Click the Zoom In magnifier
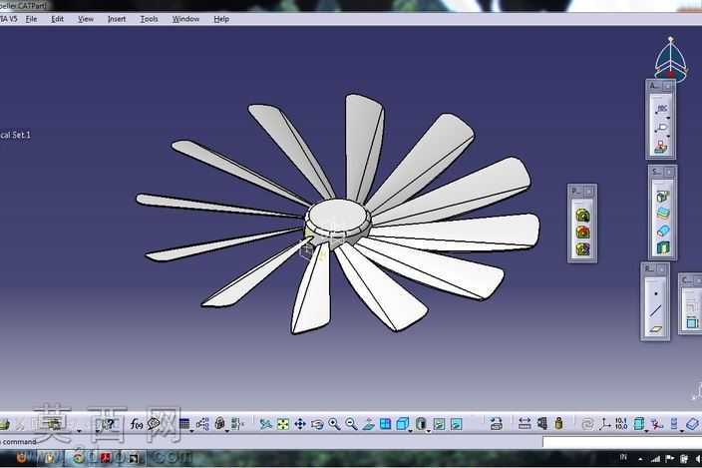 (334, 424)
